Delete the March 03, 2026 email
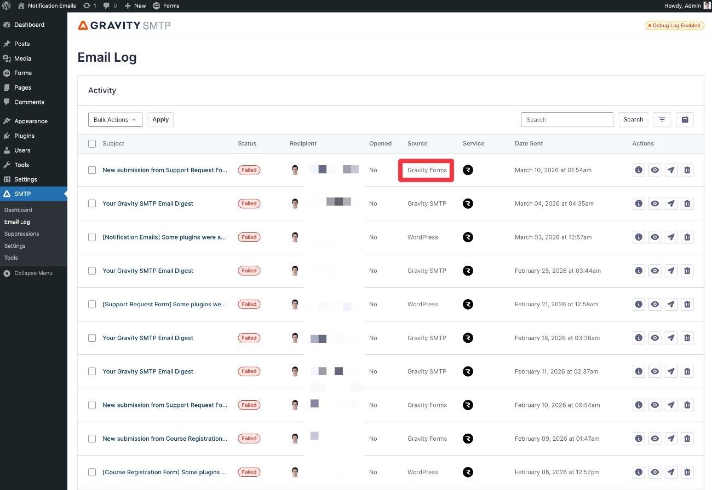Screen dimensions: 712x490 tap(687, 237)
